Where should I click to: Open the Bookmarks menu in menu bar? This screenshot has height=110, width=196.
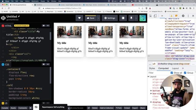pos(35,1)
